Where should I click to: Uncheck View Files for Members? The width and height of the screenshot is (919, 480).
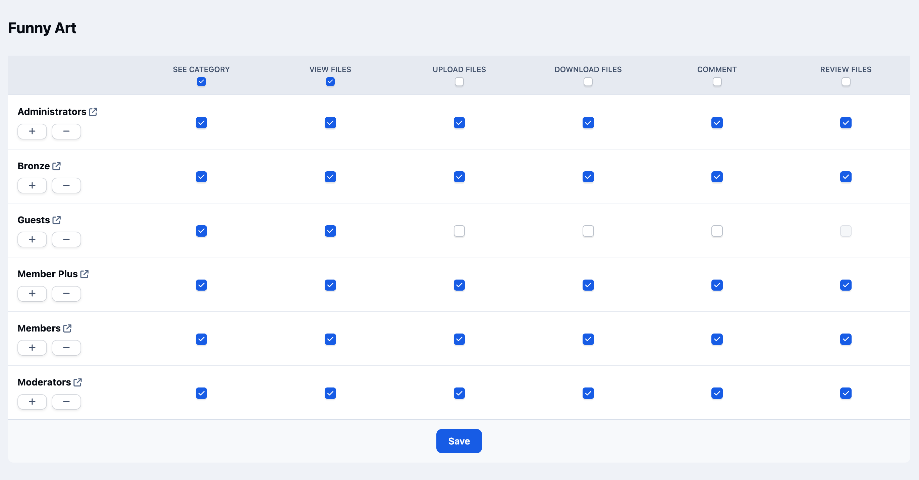[x=330, y=339]
